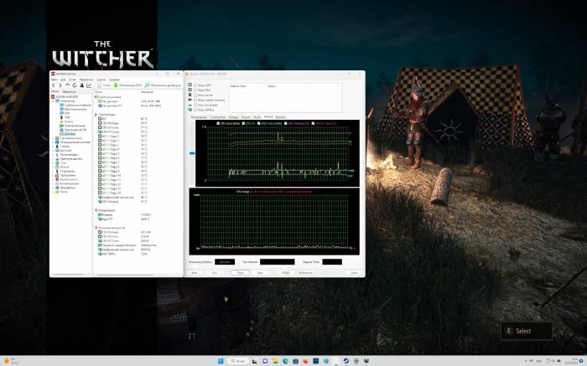The image size is (587, 366).
Task: Open the graph icon in AIDA64 toolbar
Action: [x=89, y=85]
